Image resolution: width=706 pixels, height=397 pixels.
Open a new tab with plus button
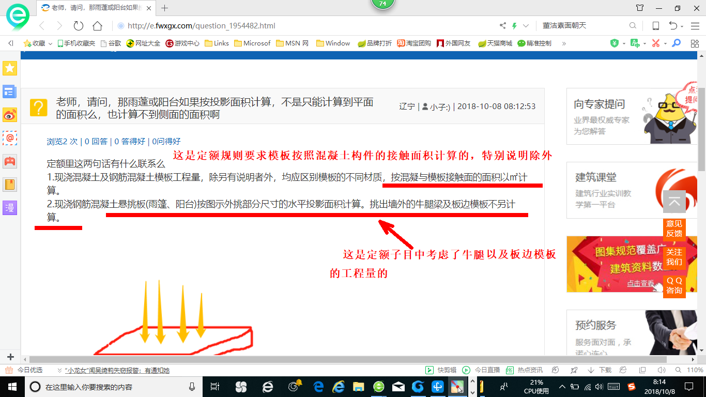pyautogui.click(x=165, y=8)
